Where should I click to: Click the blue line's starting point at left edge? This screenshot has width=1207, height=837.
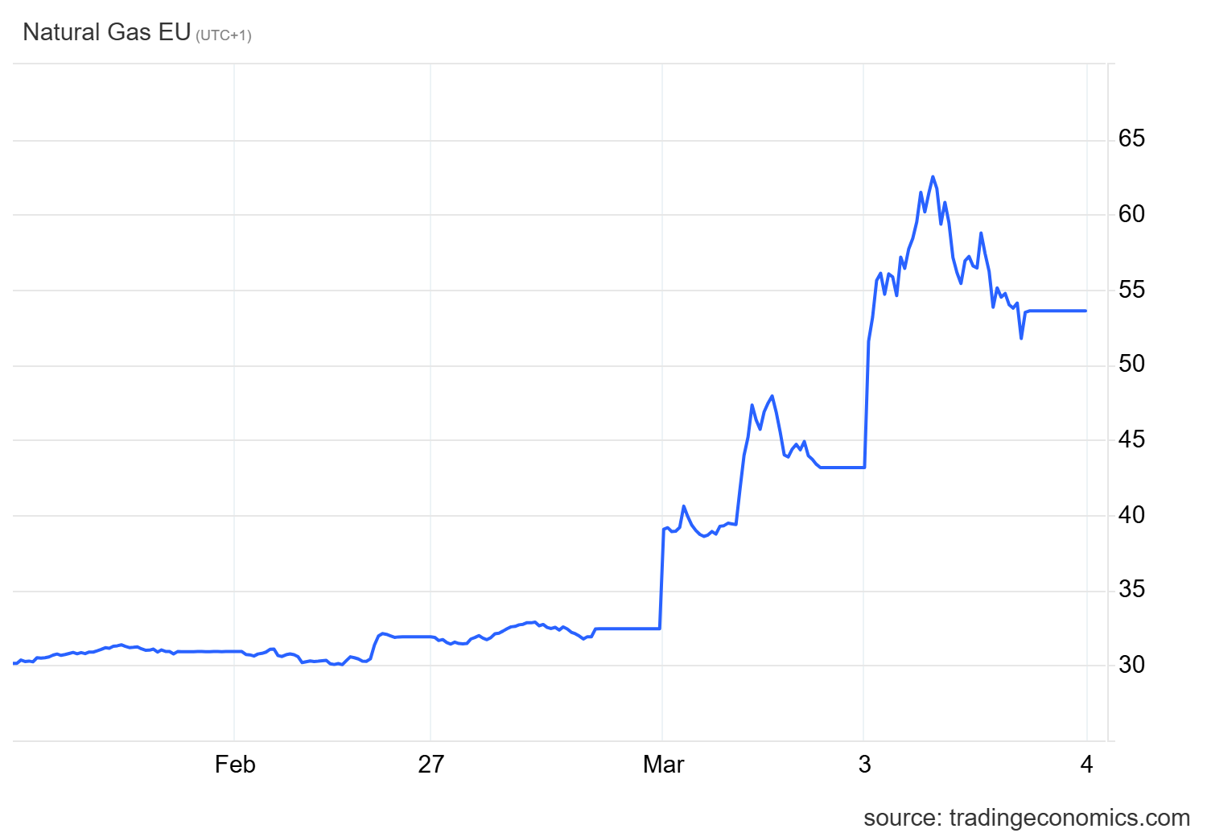coord(14,663)
